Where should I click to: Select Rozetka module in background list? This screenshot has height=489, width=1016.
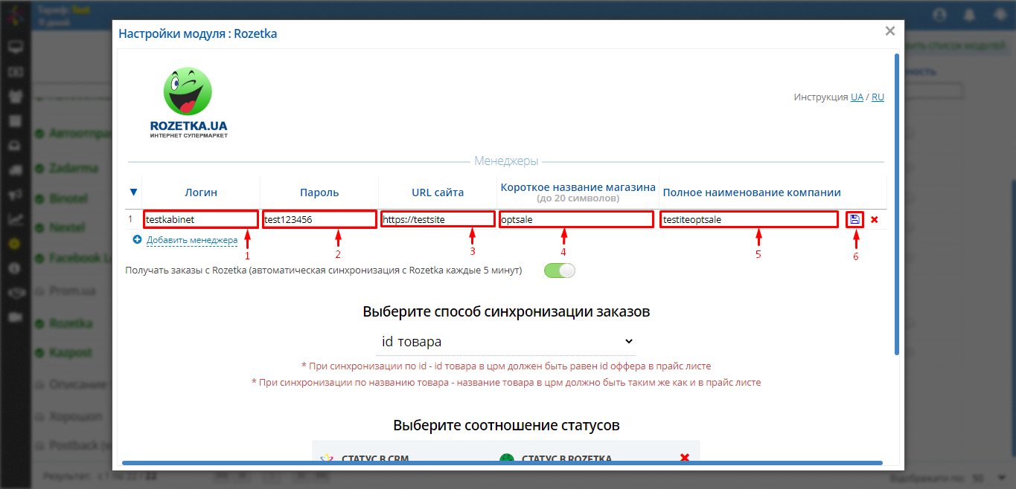tap(71, 323)
